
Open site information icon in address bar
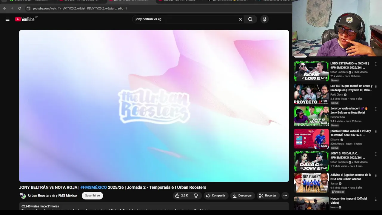point(28,8)
